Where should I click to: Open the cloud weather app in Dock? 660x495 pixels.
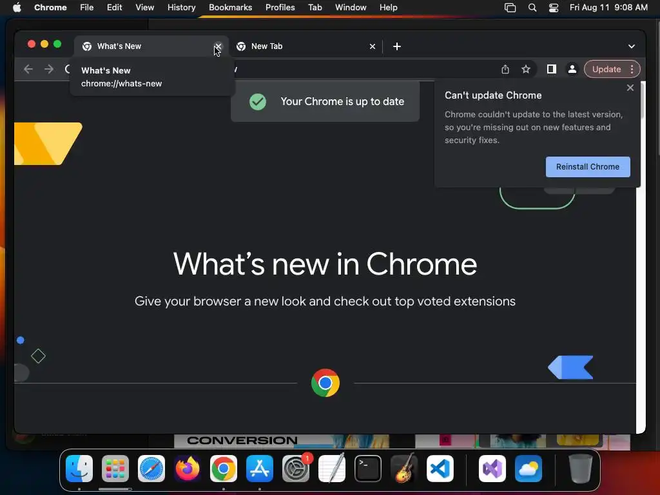(x=529, y=469)
